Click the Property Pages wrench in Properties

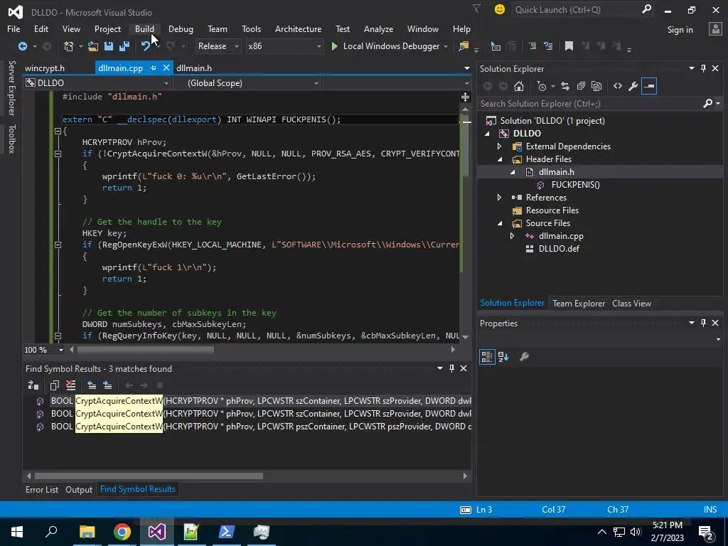(524, 357)
